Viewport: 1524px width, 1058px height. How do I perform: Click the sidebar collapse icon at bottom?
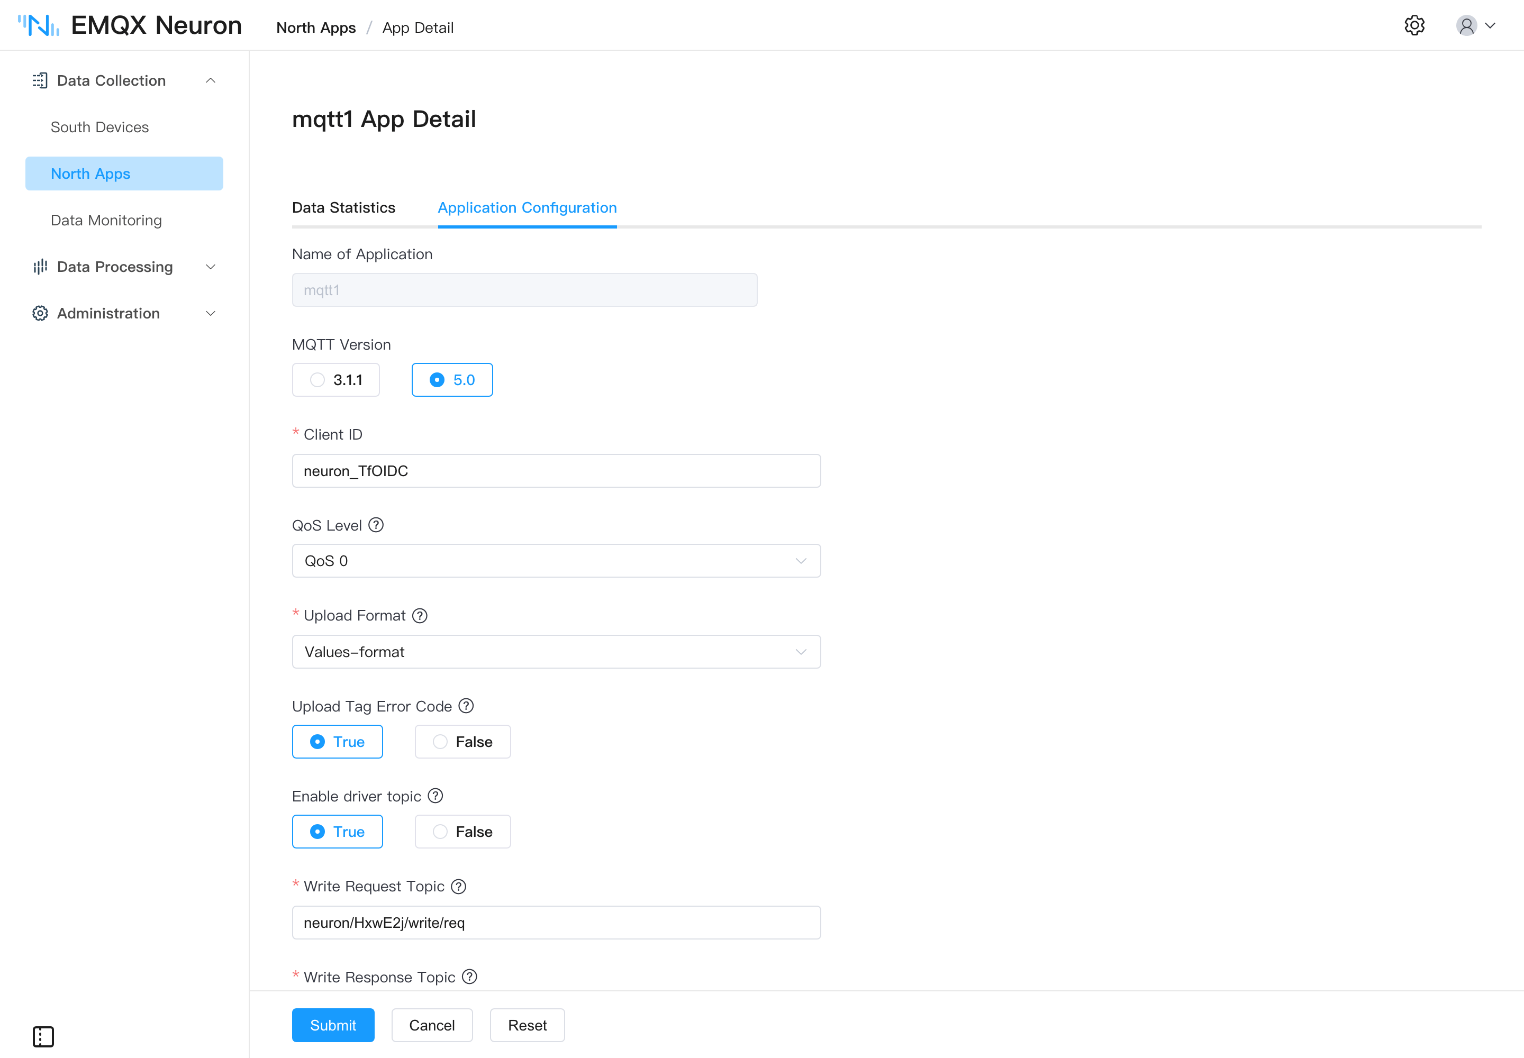tap(43, 1036)
